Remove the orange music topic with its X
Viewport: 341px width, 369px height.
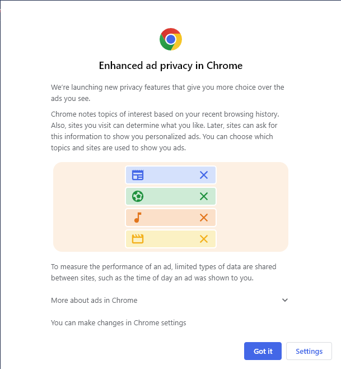pos(204,218)
